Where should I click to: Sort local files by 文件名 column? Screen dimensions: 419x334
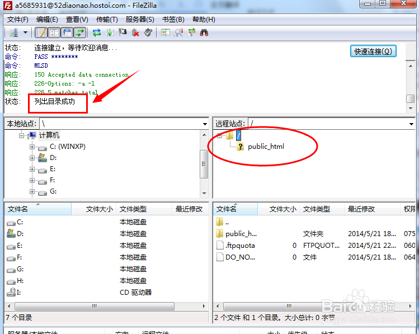[38, 209]
